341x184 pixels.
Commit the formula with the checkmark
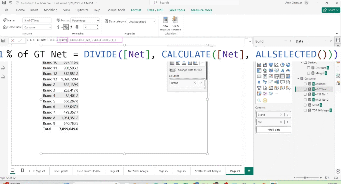[x=20, y=40]
